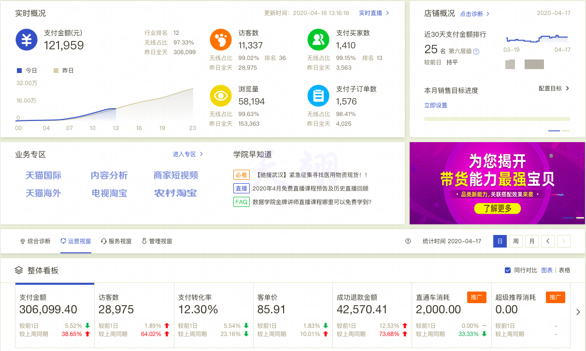586x351 pixels.
Task: Open 点击诊断 link
Action: (x=475, y=14)
